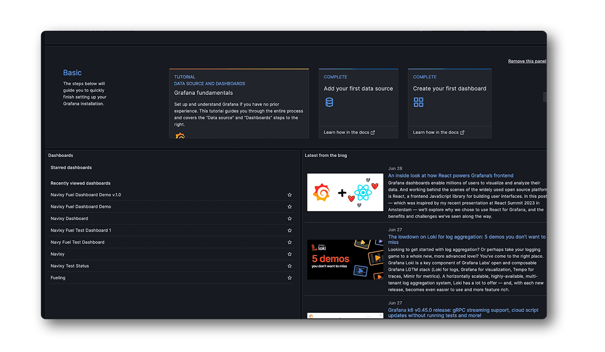Click the Jun 28 blog date
The image size is (605, 352).
[395, 168]
